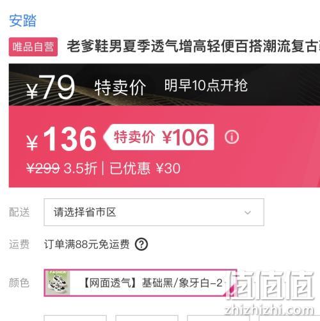Click the ¥136 current price

61,138
